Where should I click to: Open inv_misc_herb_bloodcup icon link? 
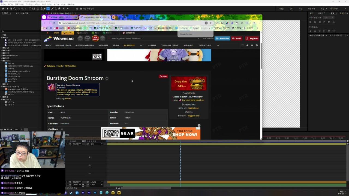(193, 100)
